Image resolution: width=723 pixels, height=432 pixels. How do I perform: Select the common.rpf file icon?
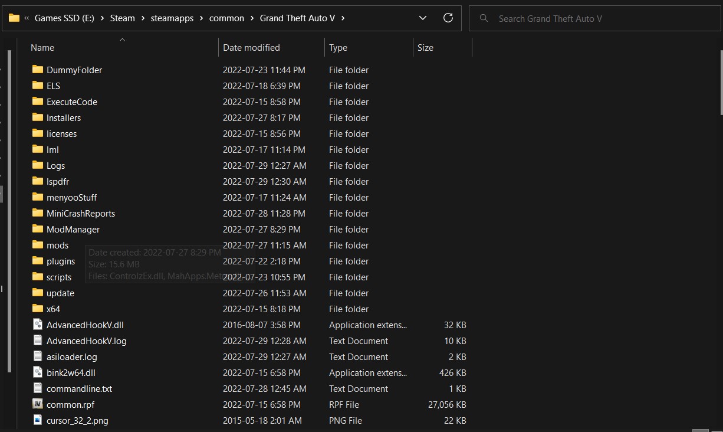[x=38, y=404]
